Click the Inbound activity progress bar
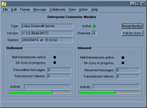Image resolution: width=147 pixels, height=108 pixels. point(110,92)
